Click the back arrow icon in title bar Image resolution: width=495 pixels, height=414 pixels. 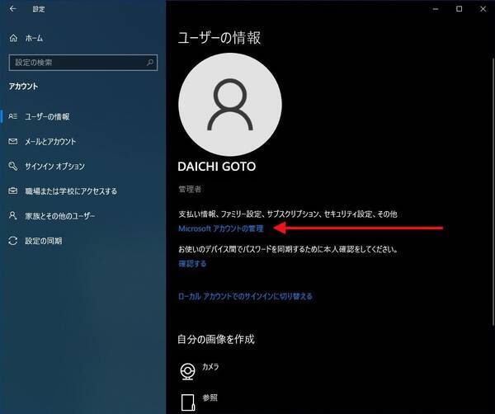coord(12,9)
